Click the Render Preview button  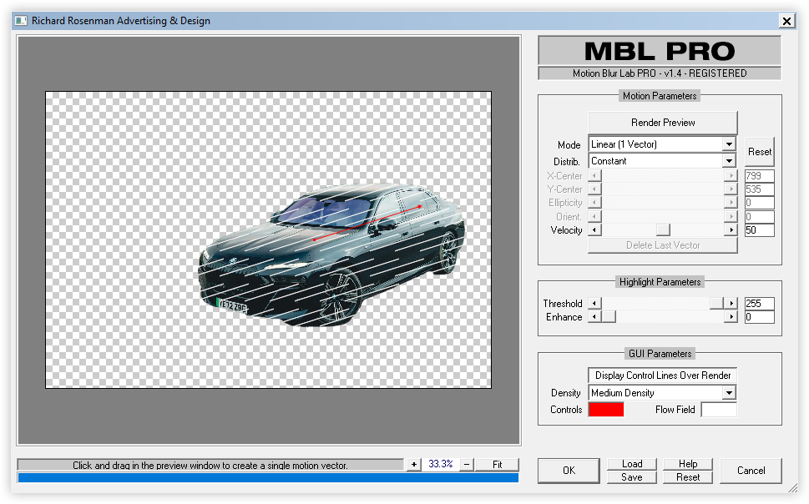(662, 123)
